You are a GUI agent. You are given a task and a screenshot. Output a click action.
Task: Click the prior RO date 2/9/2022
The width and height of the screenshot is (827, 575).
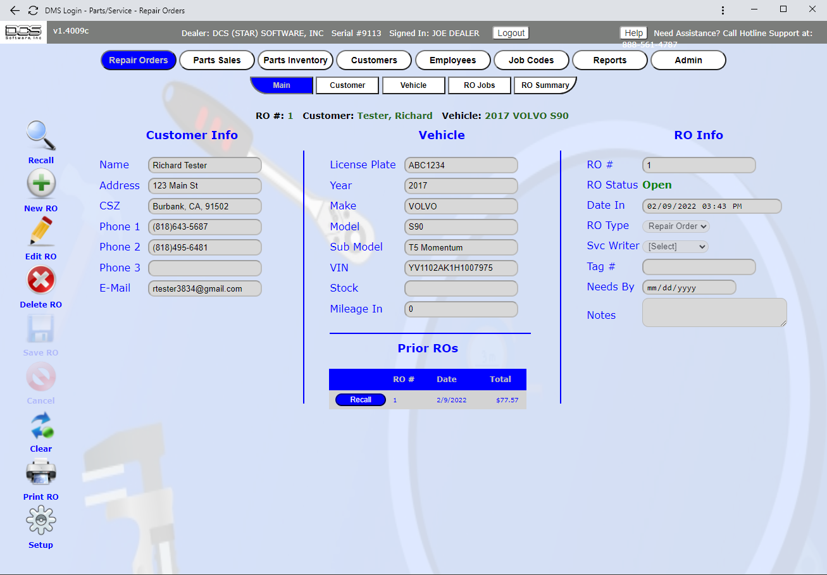tap(452, 400)
